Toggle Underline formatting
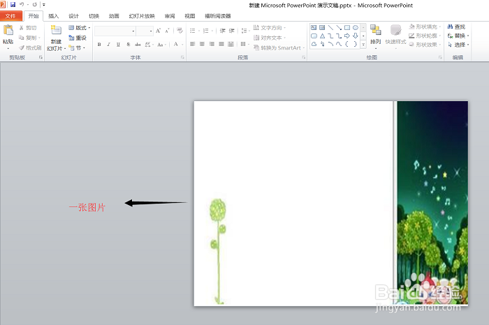 (x=118, y=44)
